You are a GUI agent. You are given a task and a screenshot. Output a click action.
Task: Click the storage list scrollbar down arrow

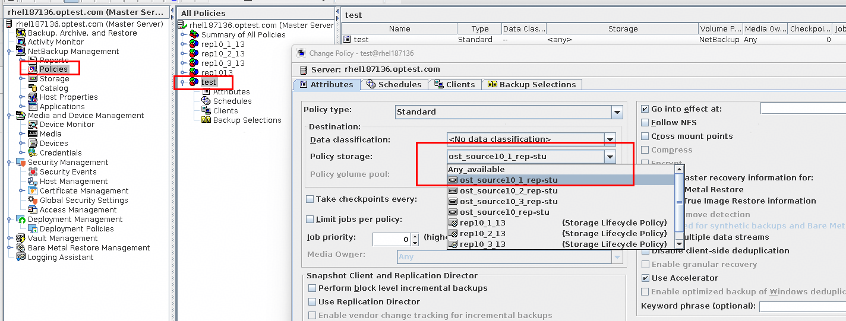pyautogui.click(x=680, y=244)
